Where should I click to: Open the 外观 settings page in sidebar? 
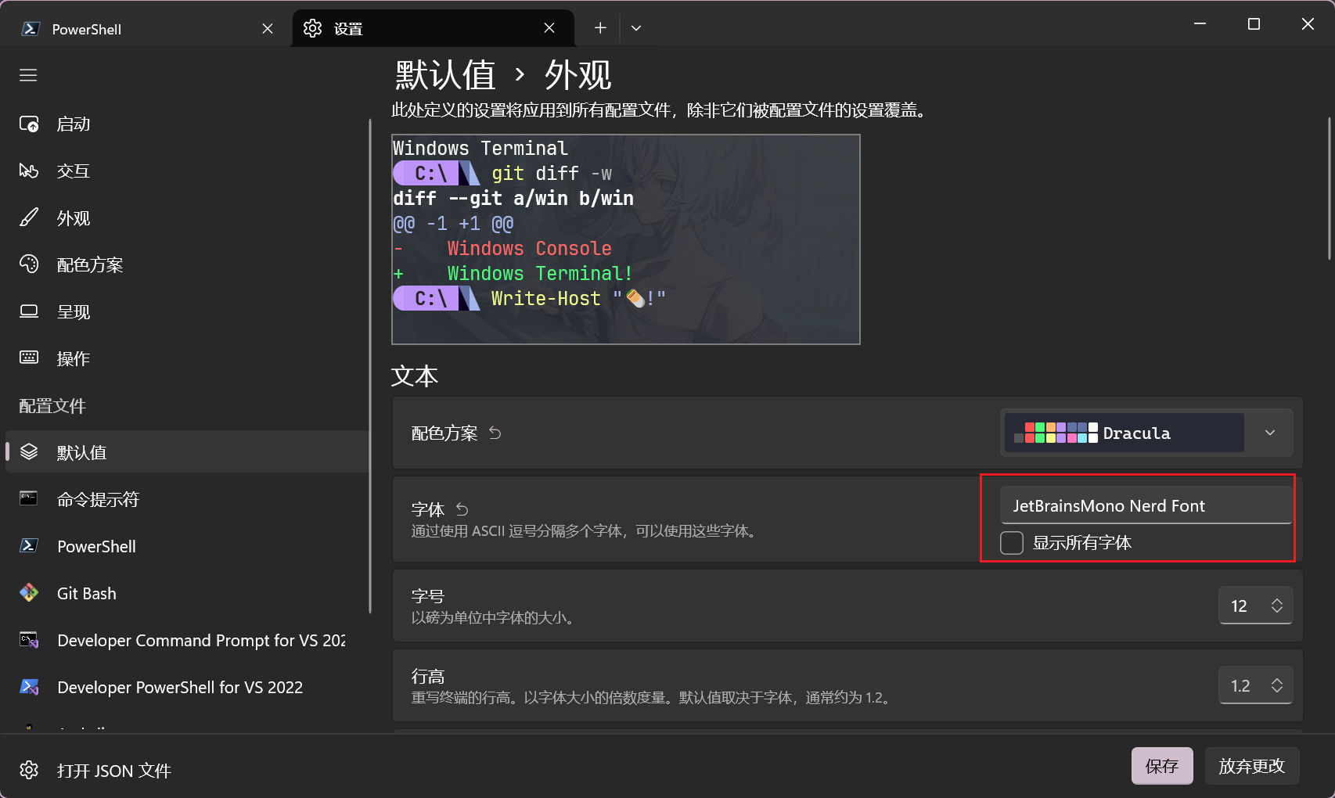[187, 217]
